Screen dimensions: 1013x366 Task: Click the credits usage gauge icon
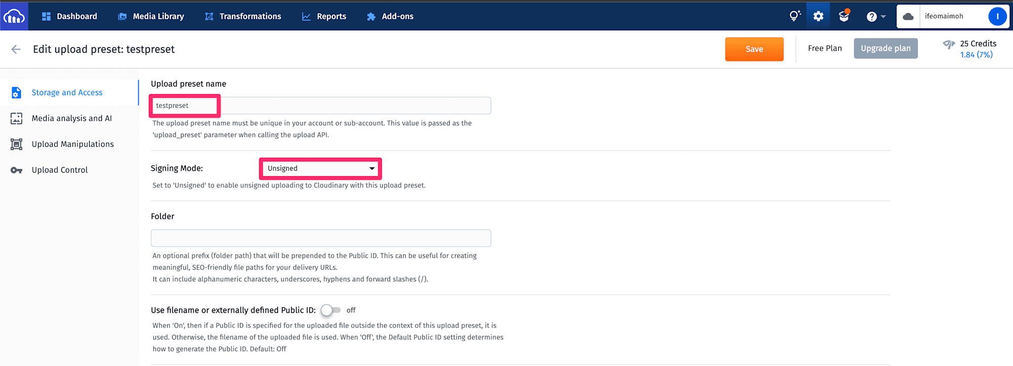(949, 45)
